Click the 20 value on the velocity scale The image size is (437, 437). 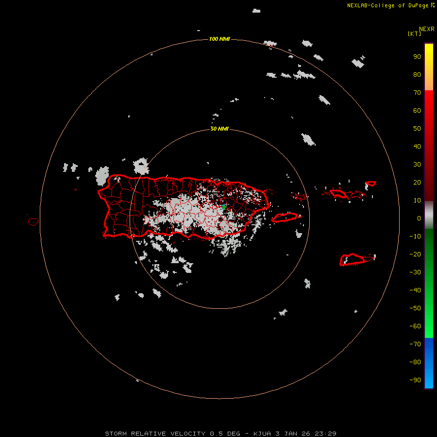coord(417,182)
